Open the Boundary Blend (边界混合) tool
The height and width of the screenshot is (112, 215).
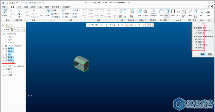coord(121,13)
